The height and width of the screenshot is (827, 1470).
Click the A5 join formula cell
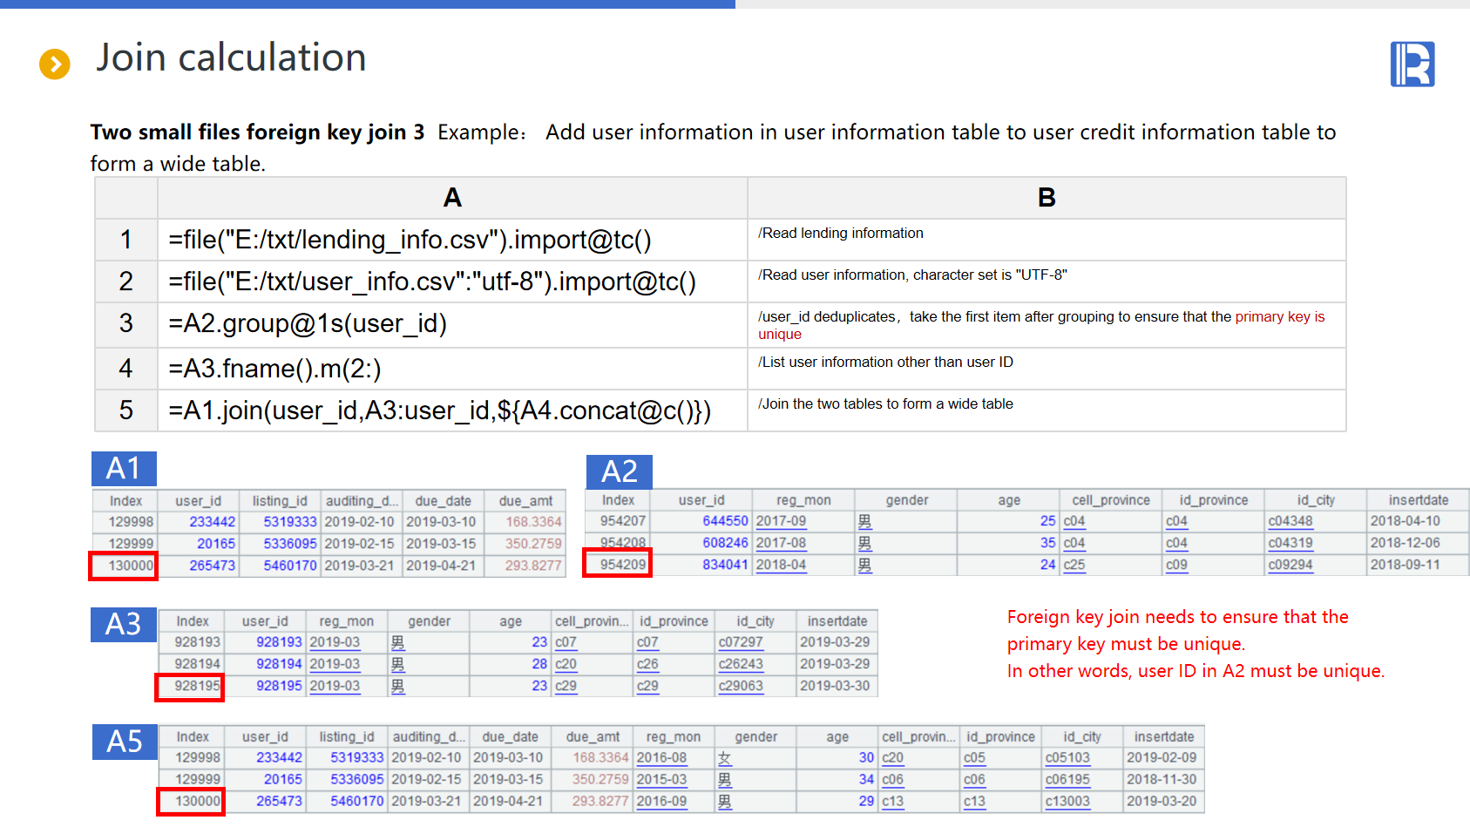pos(451,410)
